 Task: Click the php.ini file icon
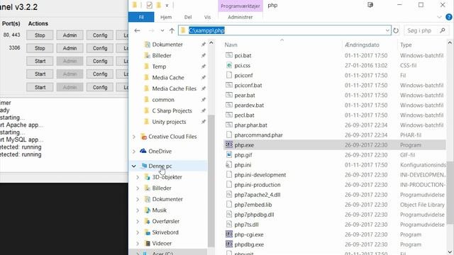pos(229,165)
